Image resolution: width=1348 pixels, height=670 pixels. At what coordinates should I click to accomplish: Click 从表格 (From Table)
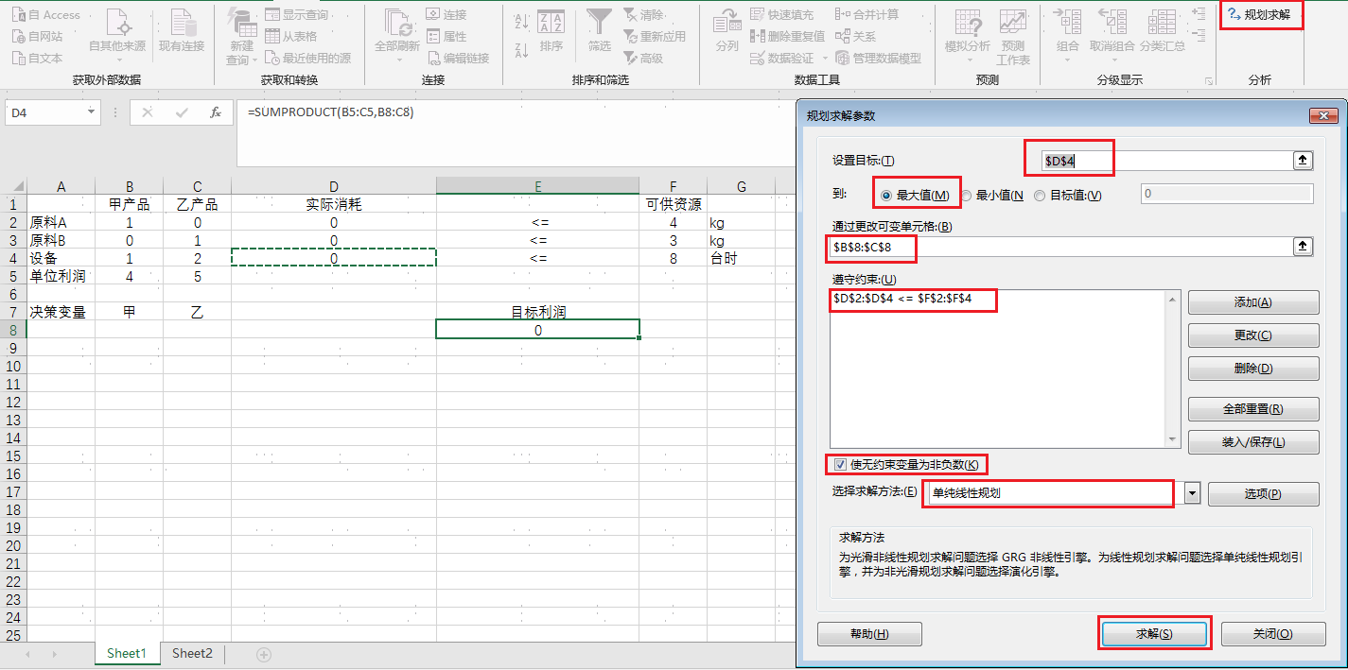[290, 36]
